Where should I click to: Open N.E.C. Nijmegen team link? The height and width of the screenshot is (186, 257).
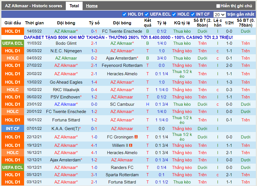pos(66,51)
